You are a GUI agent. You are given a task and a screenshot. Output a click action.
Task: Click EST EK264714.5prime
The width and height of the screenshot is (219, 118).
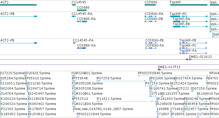point(41,89)
